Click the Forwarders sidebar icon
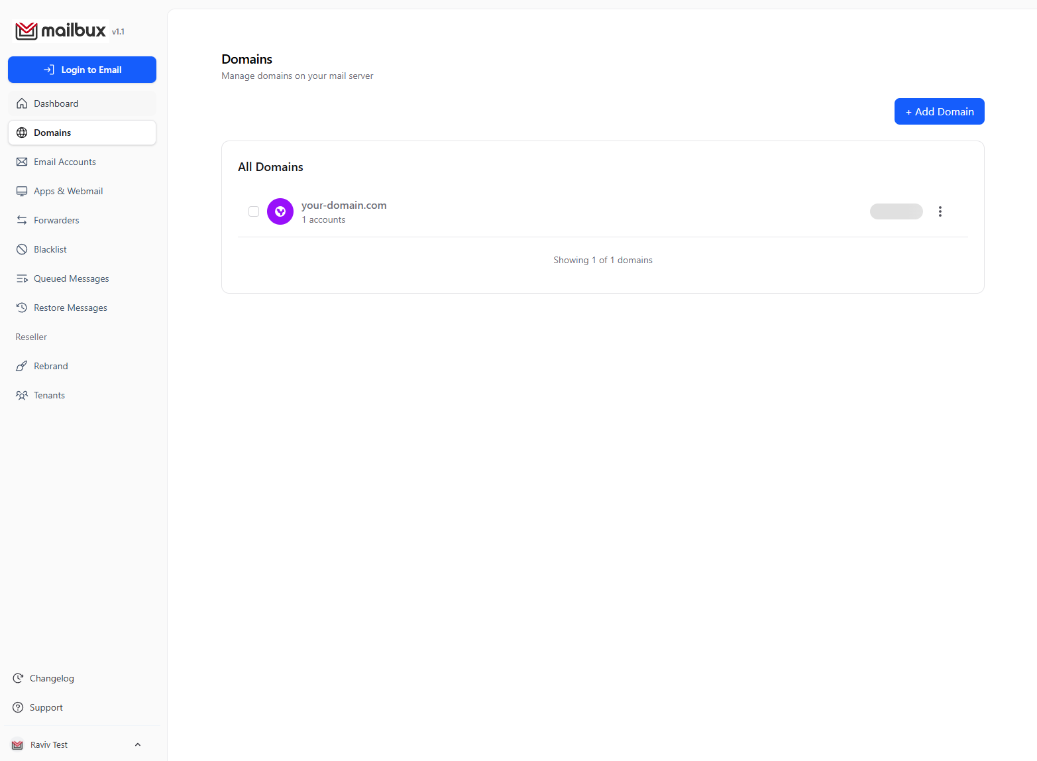The height and width of the screenshot is (761, 1037). click(22, 219)
